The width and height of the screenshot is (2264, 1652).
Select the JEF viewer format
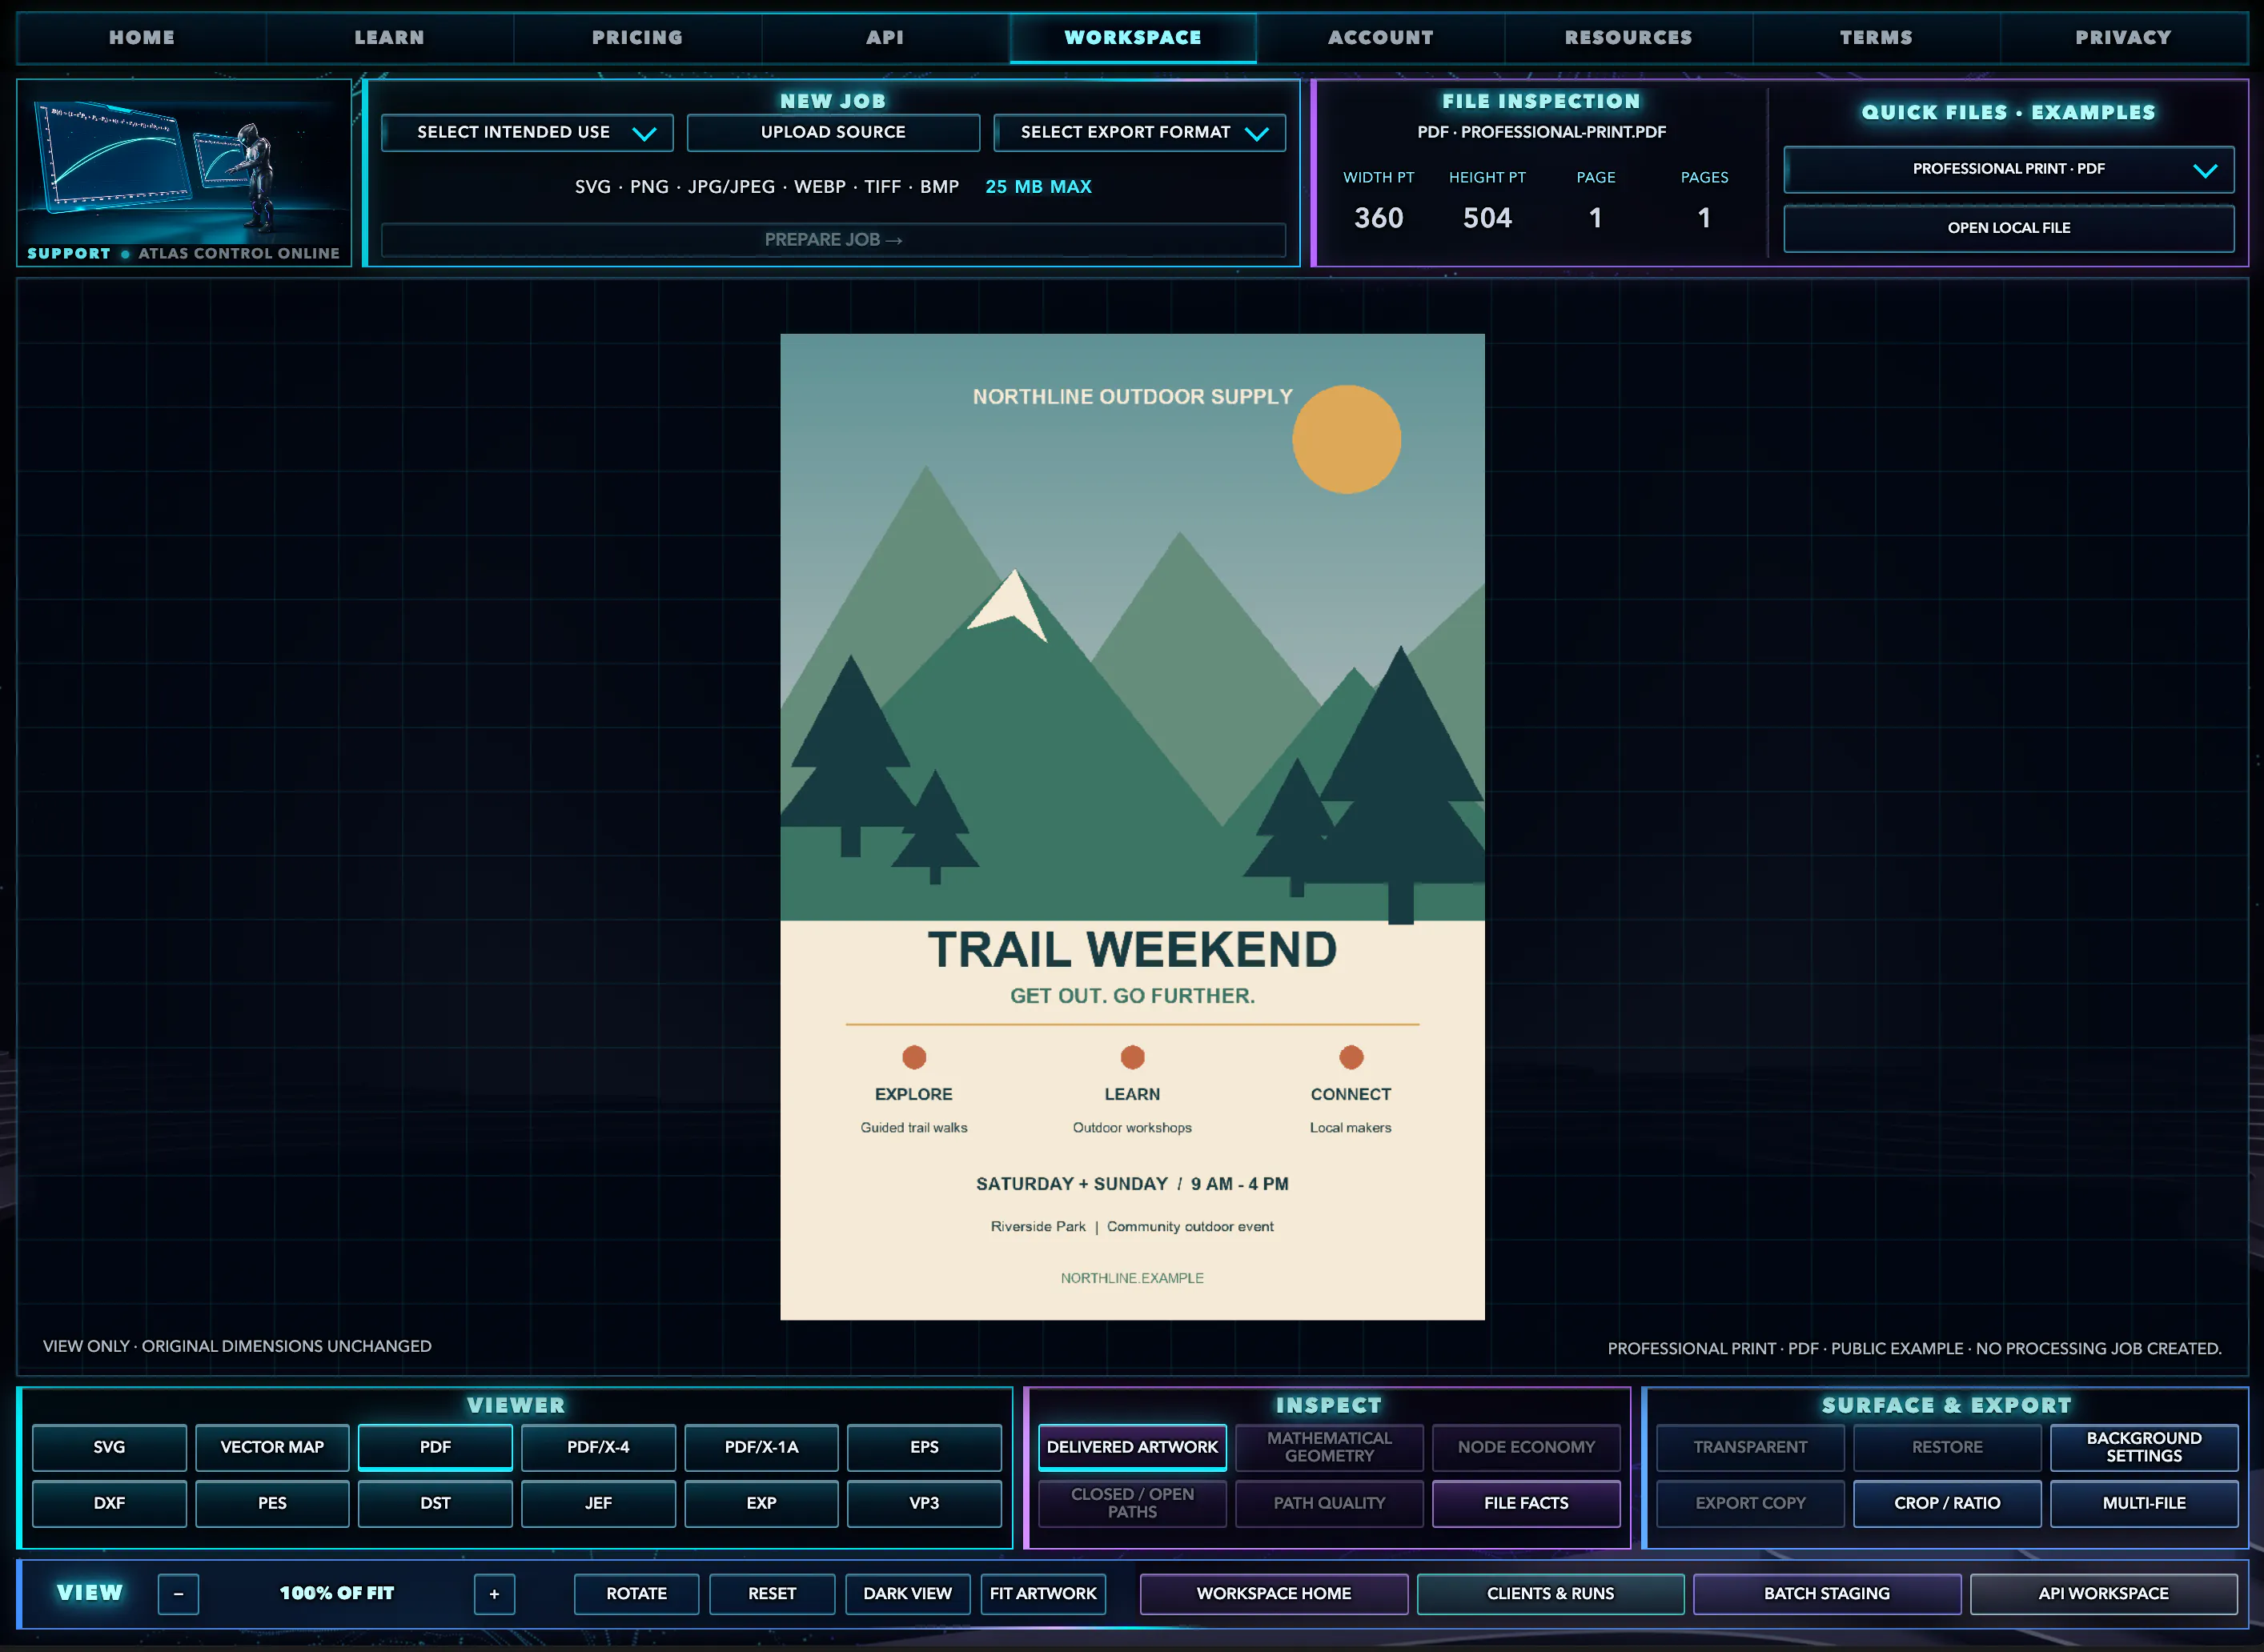click(598, 1503)
